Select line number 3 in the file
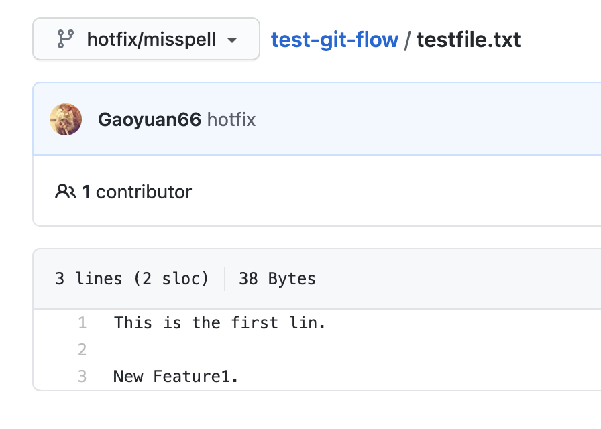This screenshot has height=429, width=601. pos(82,377)
